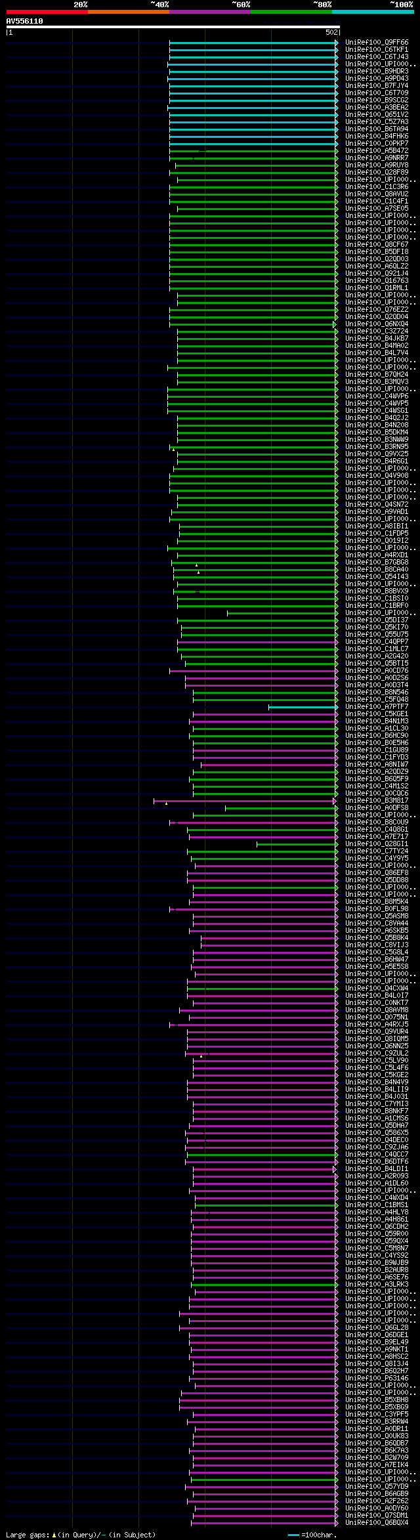Click the green ~80% identity legend segment
This screenshot has height=1540, width=420.
point(291,12)
